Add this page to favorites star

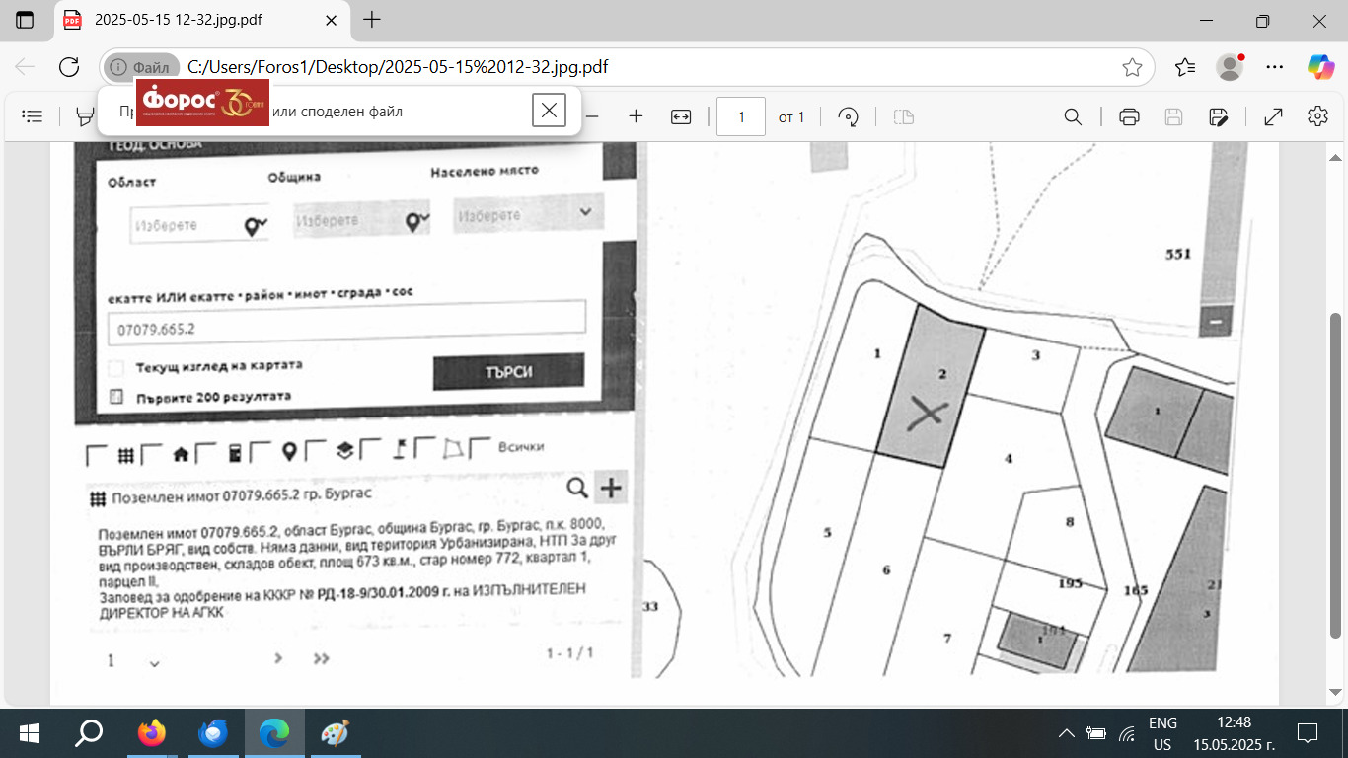(x=1132, y=67)
